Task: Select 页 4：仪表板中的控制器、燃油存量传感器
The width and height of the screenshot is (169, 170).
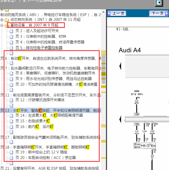Action: 50,42
